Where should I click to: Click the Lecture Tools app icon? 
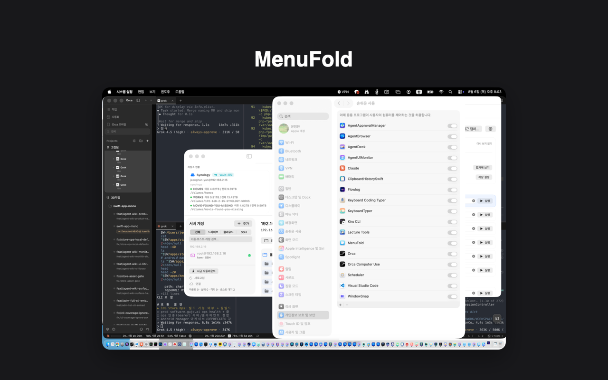tap(342, 232)
